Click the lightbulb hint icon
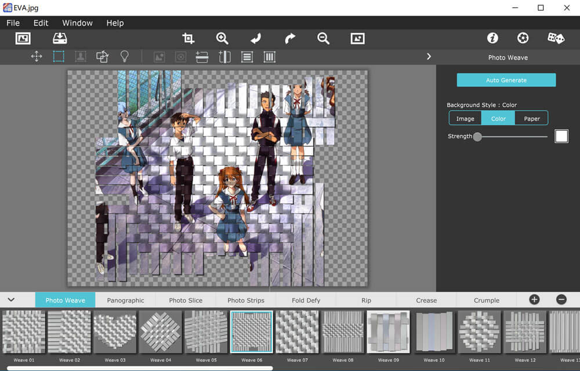The height and width of the screenshot is (371, 580). click(124, 56)
